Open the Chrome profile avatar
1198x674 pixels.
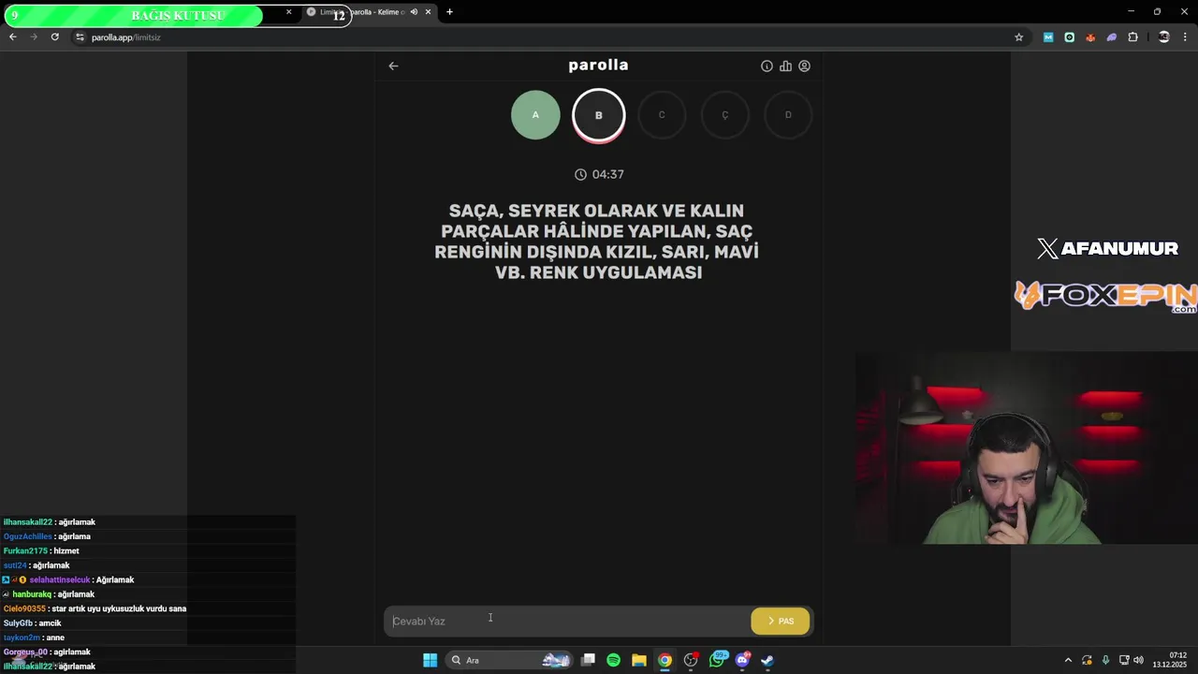[1163, 37]
